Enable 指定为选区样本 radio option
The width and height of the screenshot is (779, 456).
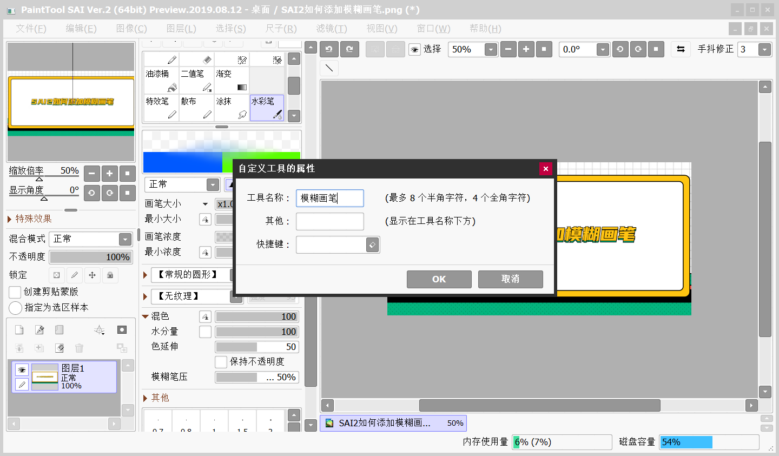point(15,308)
